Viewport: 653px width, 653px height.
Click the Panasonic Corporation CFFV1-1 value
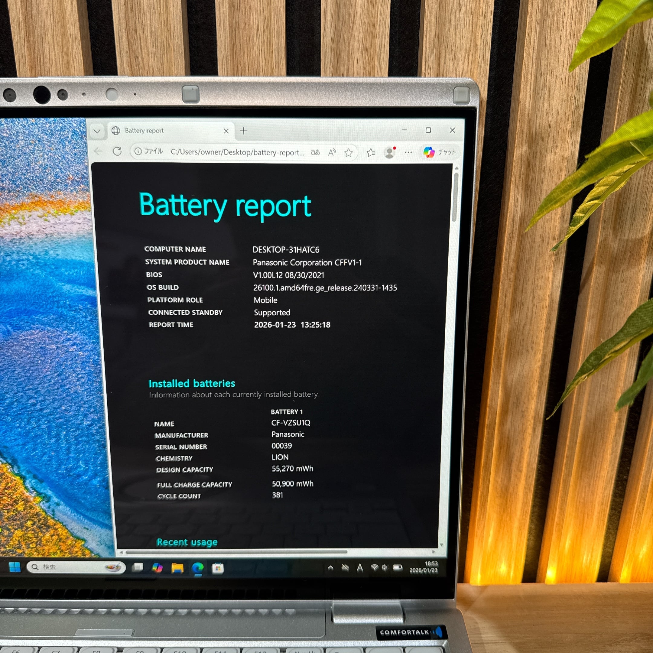(x=307, y=263)
